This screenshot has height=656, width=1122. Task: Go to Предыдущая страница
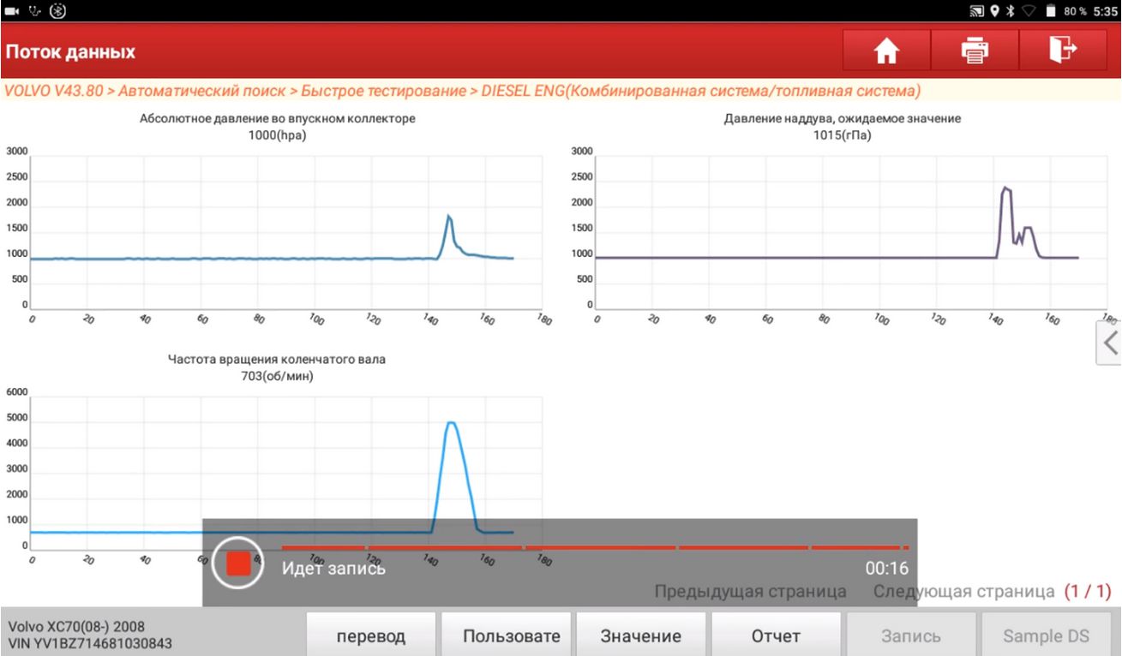pyautogui.click(x=751, y=591)
